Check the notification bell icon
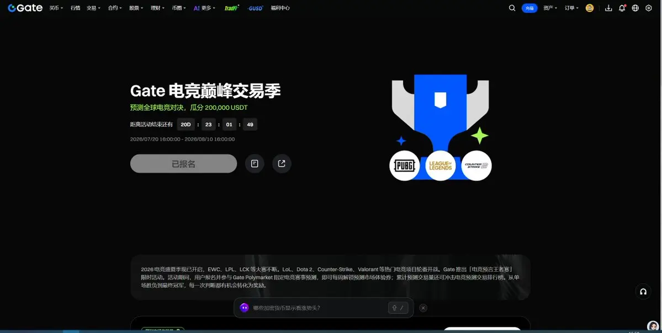The image size is (662, 333). (622, 8)
